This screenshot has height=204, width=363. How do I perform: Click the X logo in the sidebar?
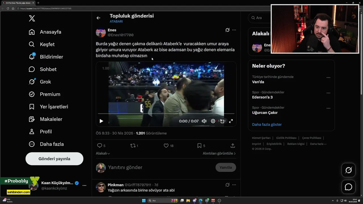(32, 19)
